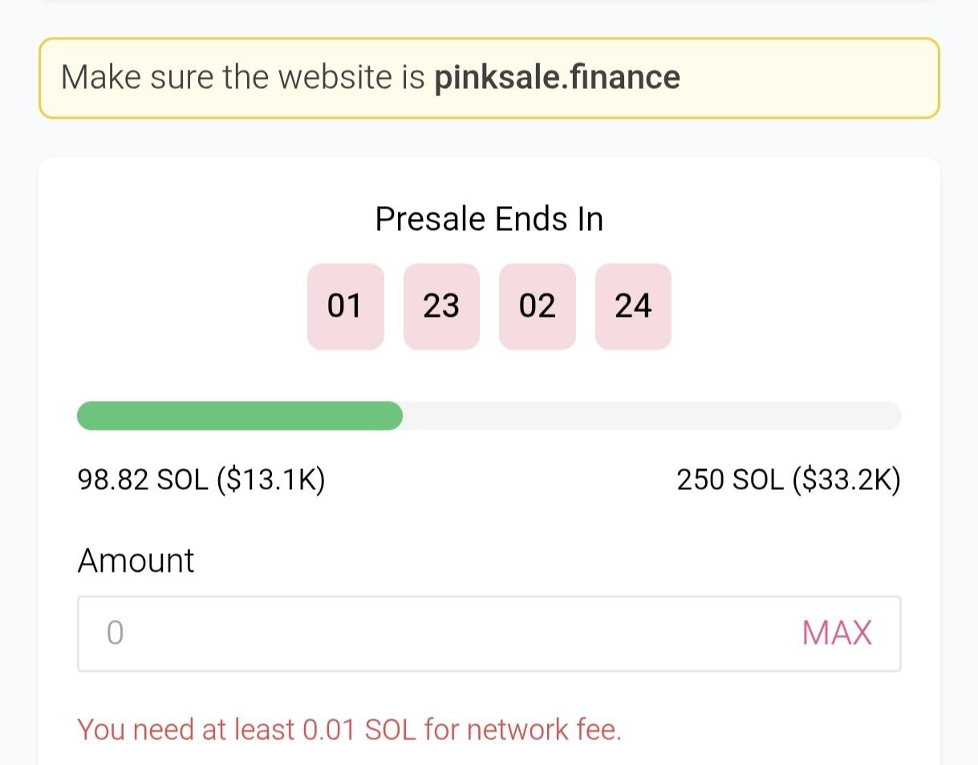Click the "Make sure the website is" text

pyautogui.click(x=244, y=78)
